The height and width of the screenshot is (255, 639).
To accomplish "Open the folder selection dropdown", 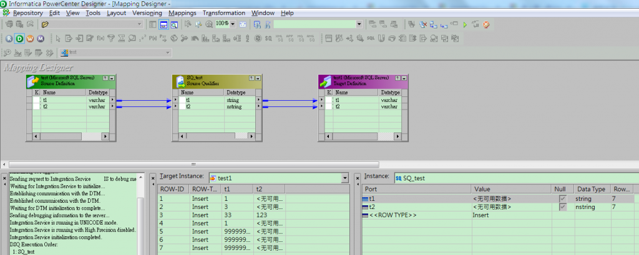I will 140,24.
